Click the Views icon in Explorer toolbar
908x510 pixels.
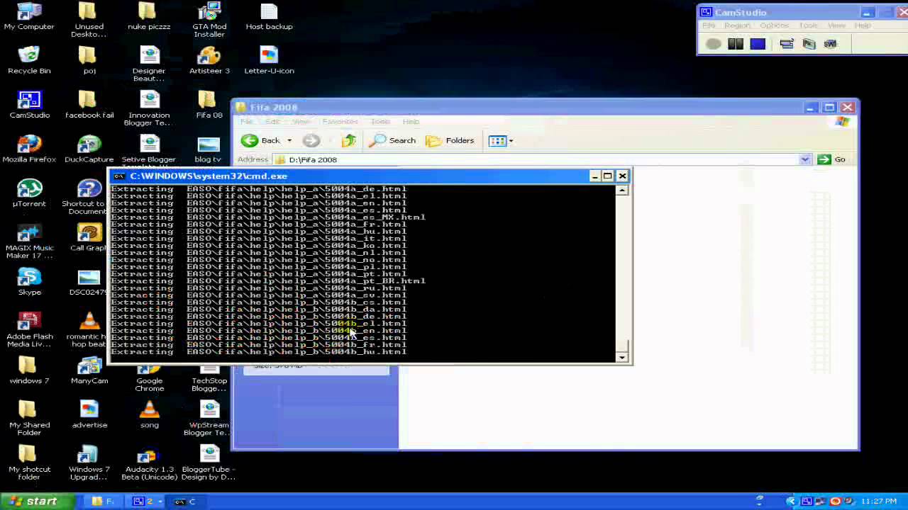pos(497,140)
